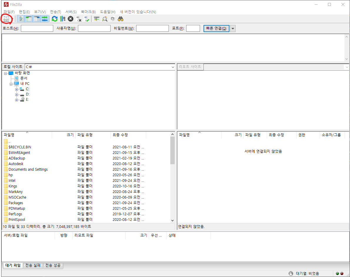Click the binoculars file search icon
This screenshot has width=350, height=277.
click(x=121, y=19)
